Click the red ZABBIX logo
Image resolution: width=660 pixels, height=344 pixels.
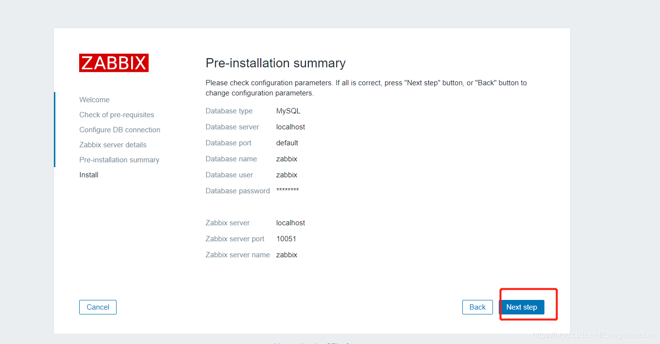114,63
